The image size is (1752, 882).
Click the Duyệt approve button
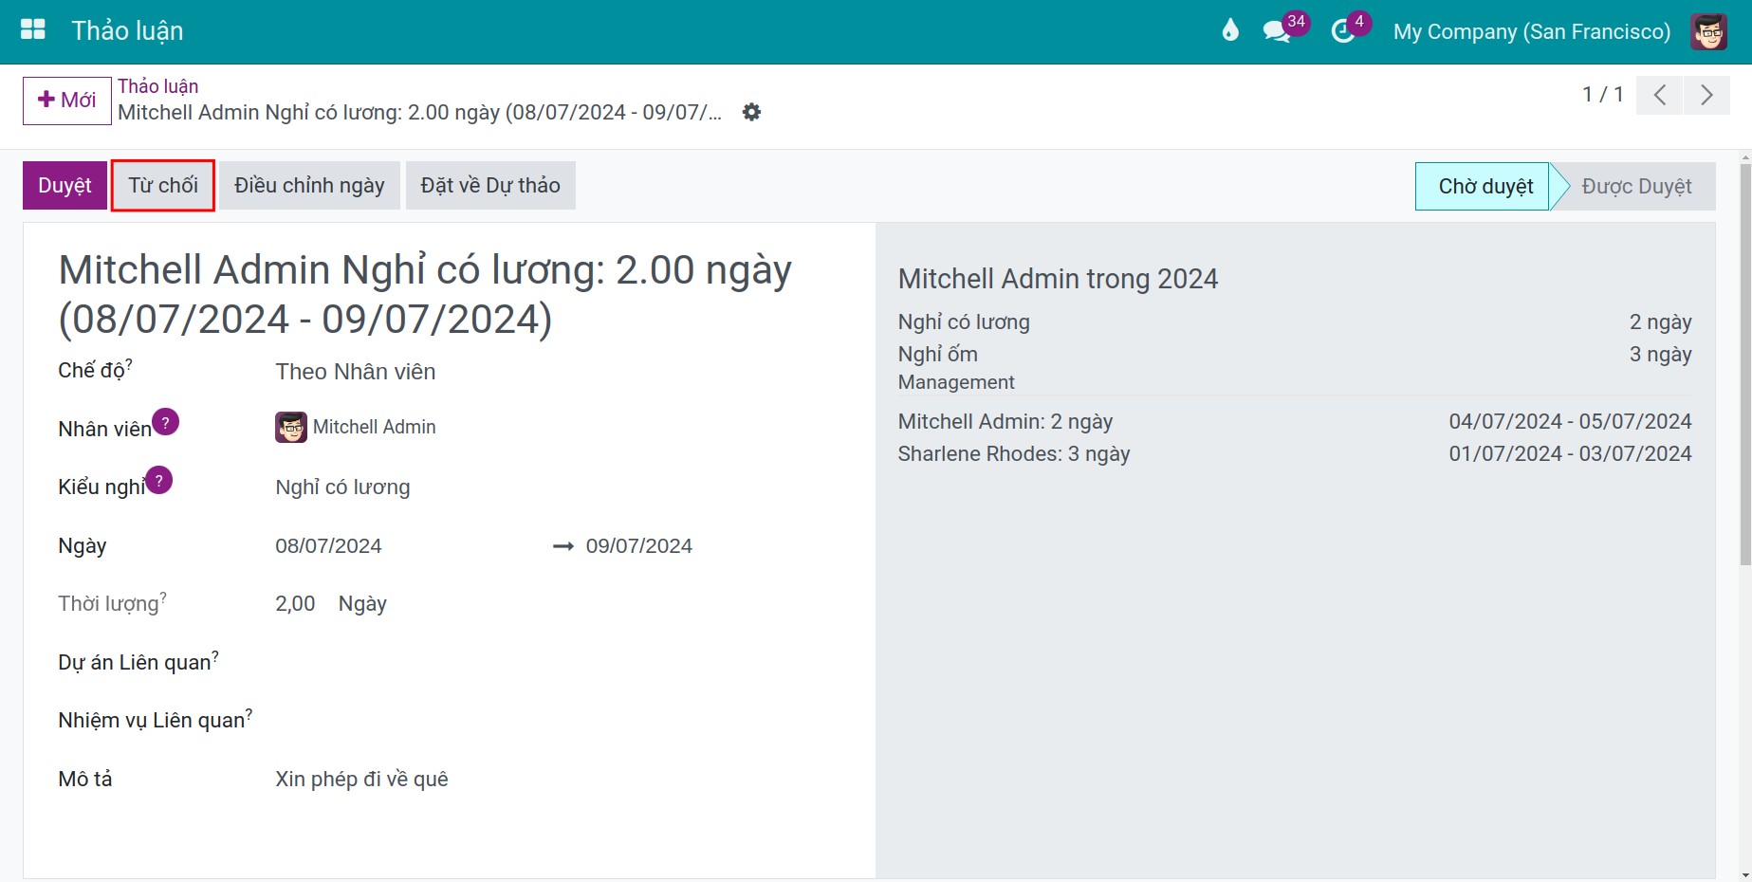[65, 185]
